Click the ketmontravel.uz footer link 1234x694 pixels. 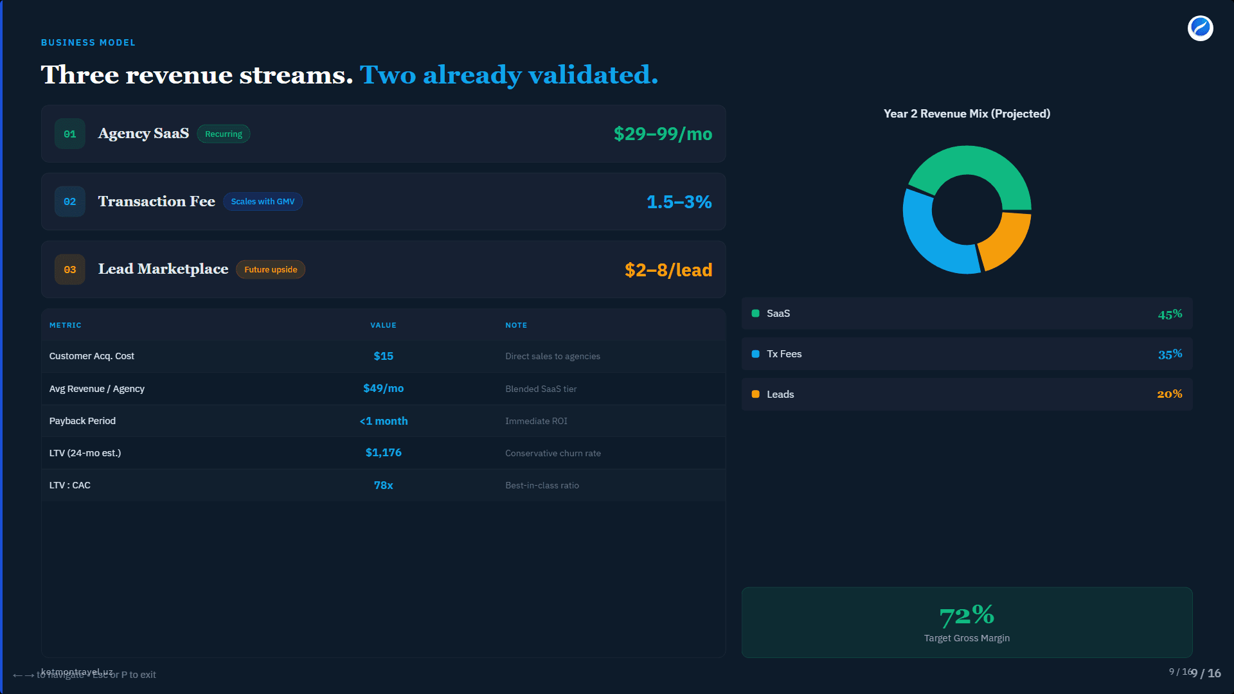coord(77,671)
